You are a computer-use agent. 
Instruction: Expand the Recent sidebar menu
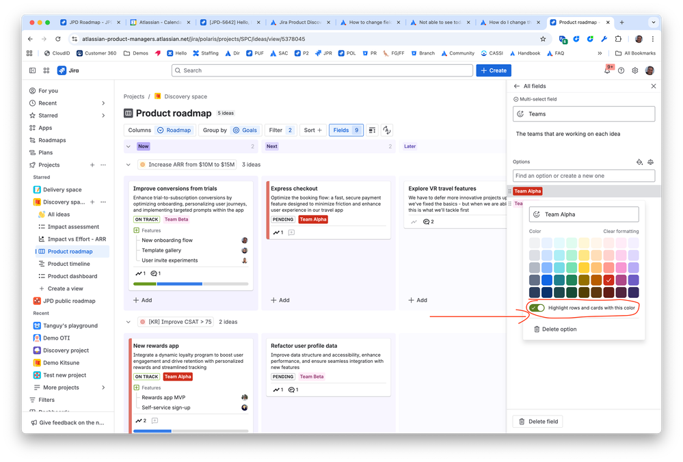tap(103, 103)
